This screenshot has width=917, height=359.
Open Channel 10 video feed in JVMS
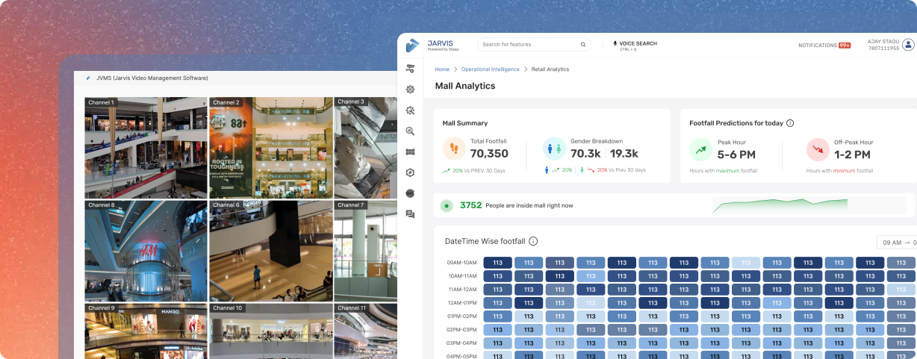(x=270, y=331)
